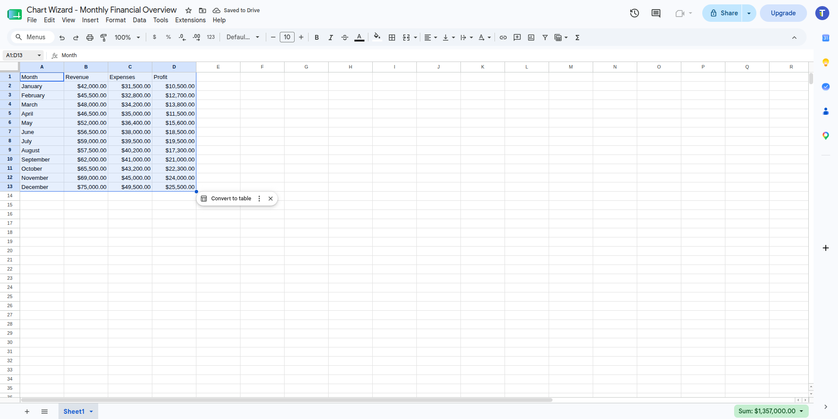Click the Redo icon

[76, 38]
